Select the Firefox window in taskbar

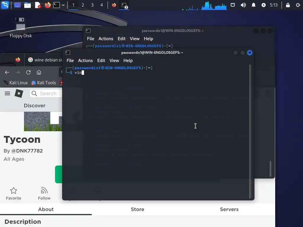pos(114,5)
